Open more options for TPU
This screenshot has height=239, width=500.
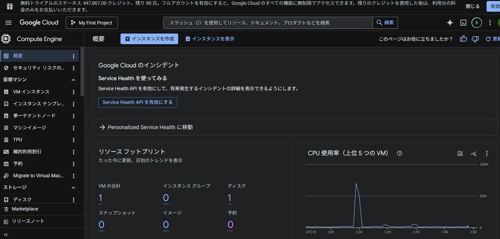tap(74, 140)
